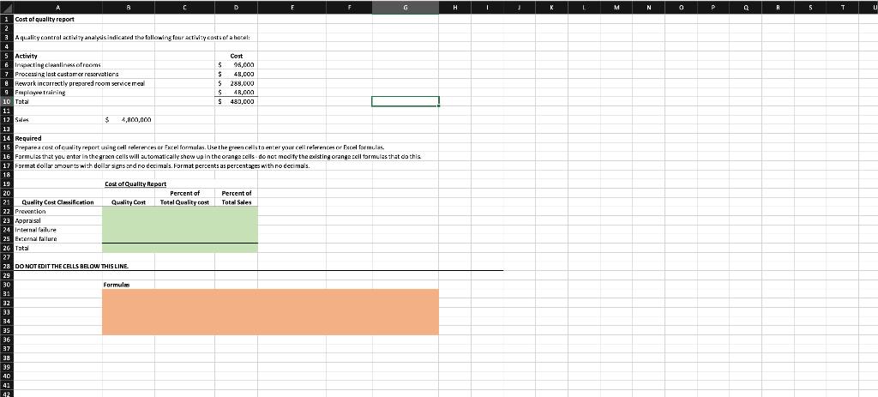Click the 'Formulas' label cell

117,285
